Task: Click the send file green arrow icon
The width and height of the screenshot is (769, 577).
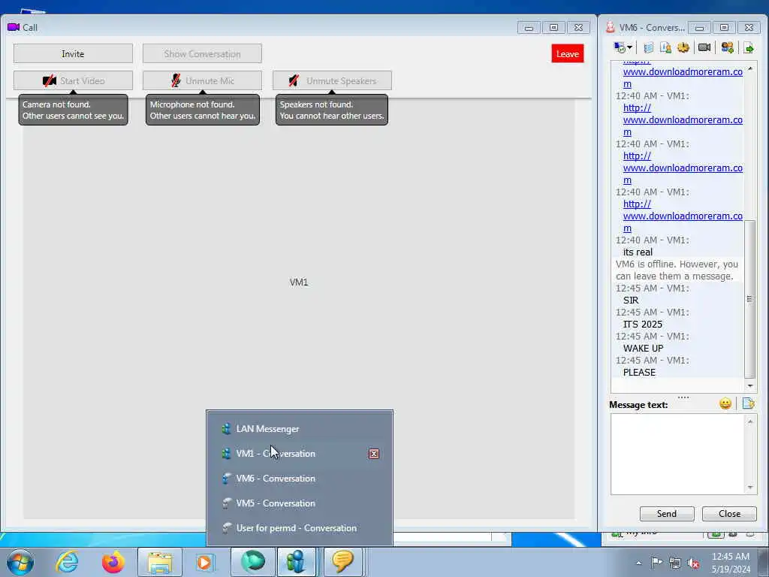Action: [749, 47]
